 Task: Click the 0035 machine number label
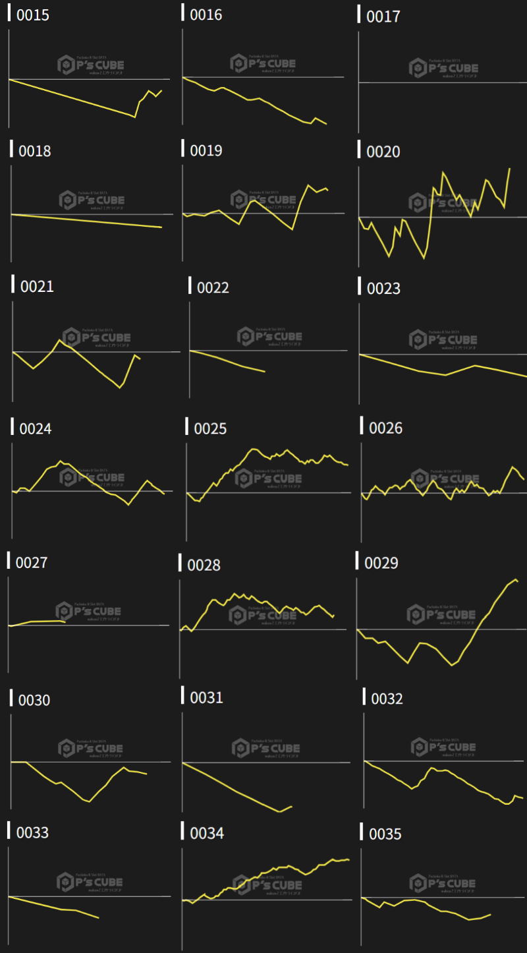click(x=385, y=834)
